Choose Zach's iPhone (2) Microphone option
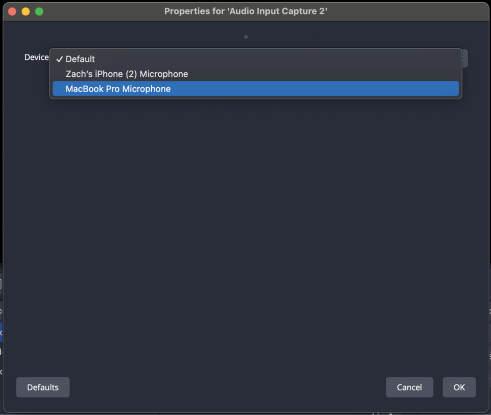The height and width of the screenshot is (415, 491). click(127, 74)
